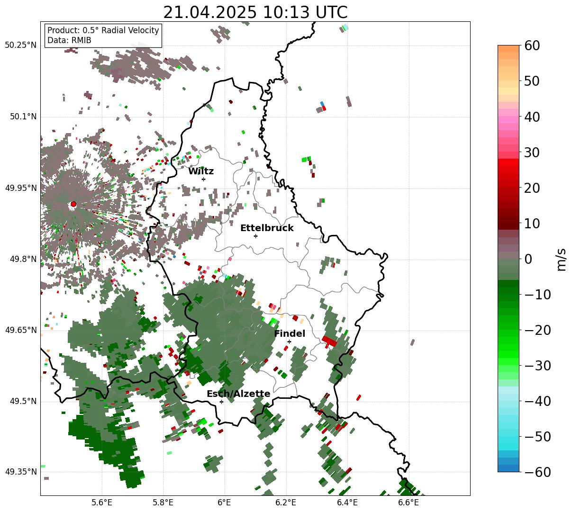
Task: Click the 6.2°E longitude label
Action: point(286,503)
